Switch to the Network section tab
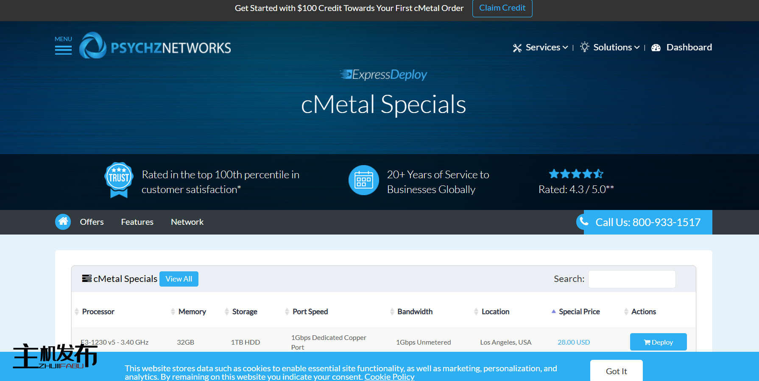The image size is (759, 381). [x=187, y=222]
